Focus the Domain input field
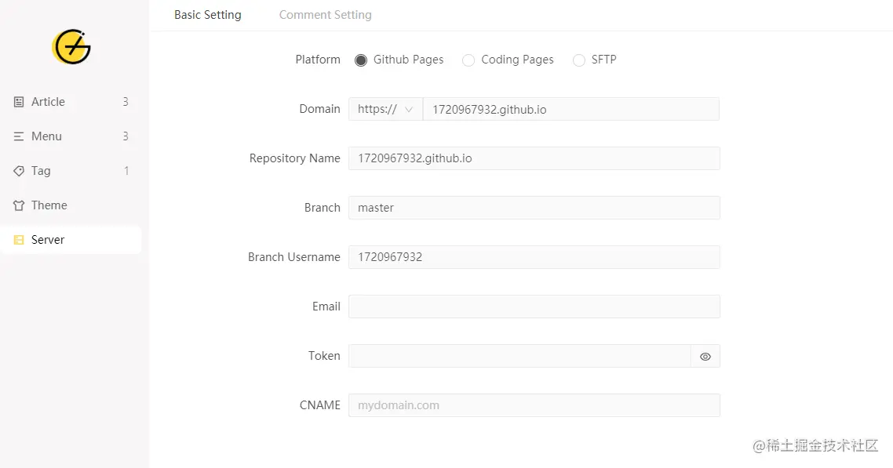 point(571,109)
